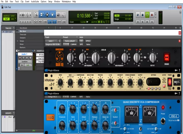The width and height of the screenshot is (183, 134).
Task: Open the Track menu
Action: (x=17, y=2)
